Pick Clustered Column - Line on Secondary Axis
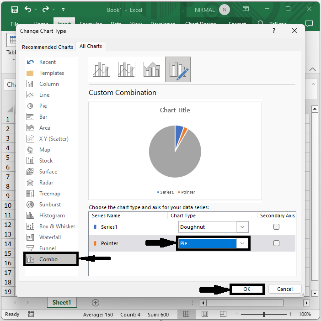Screen dimensions: 321x321 pos(127,69)
